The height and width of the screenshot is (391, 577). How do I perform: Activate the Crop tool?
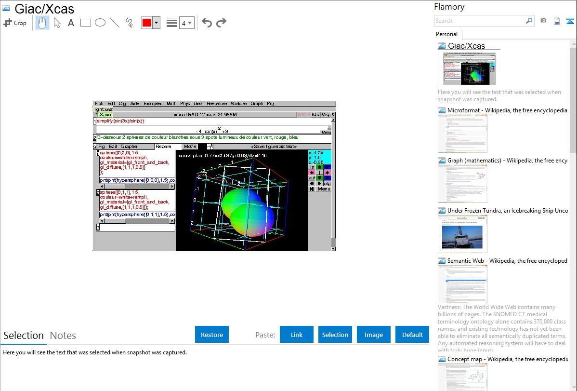pyautogui.click(x=15, y=23)
